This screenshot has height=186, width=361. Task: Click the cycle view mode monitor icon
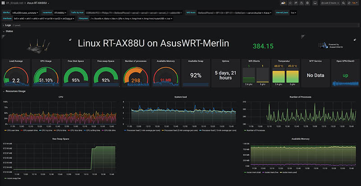coord(315,3)
